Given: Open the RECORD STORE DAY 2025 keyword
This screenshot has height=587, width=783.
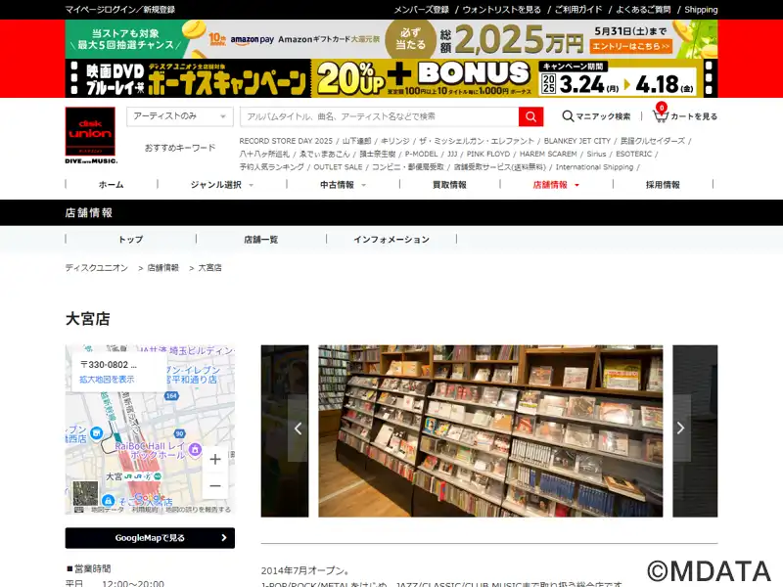Looking at the screenshot, I should click(x=286, y=141).
